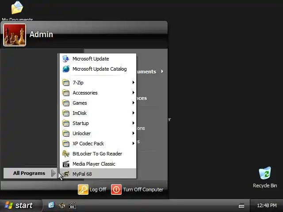Open the Microsoft Update icon

point(66,59)
